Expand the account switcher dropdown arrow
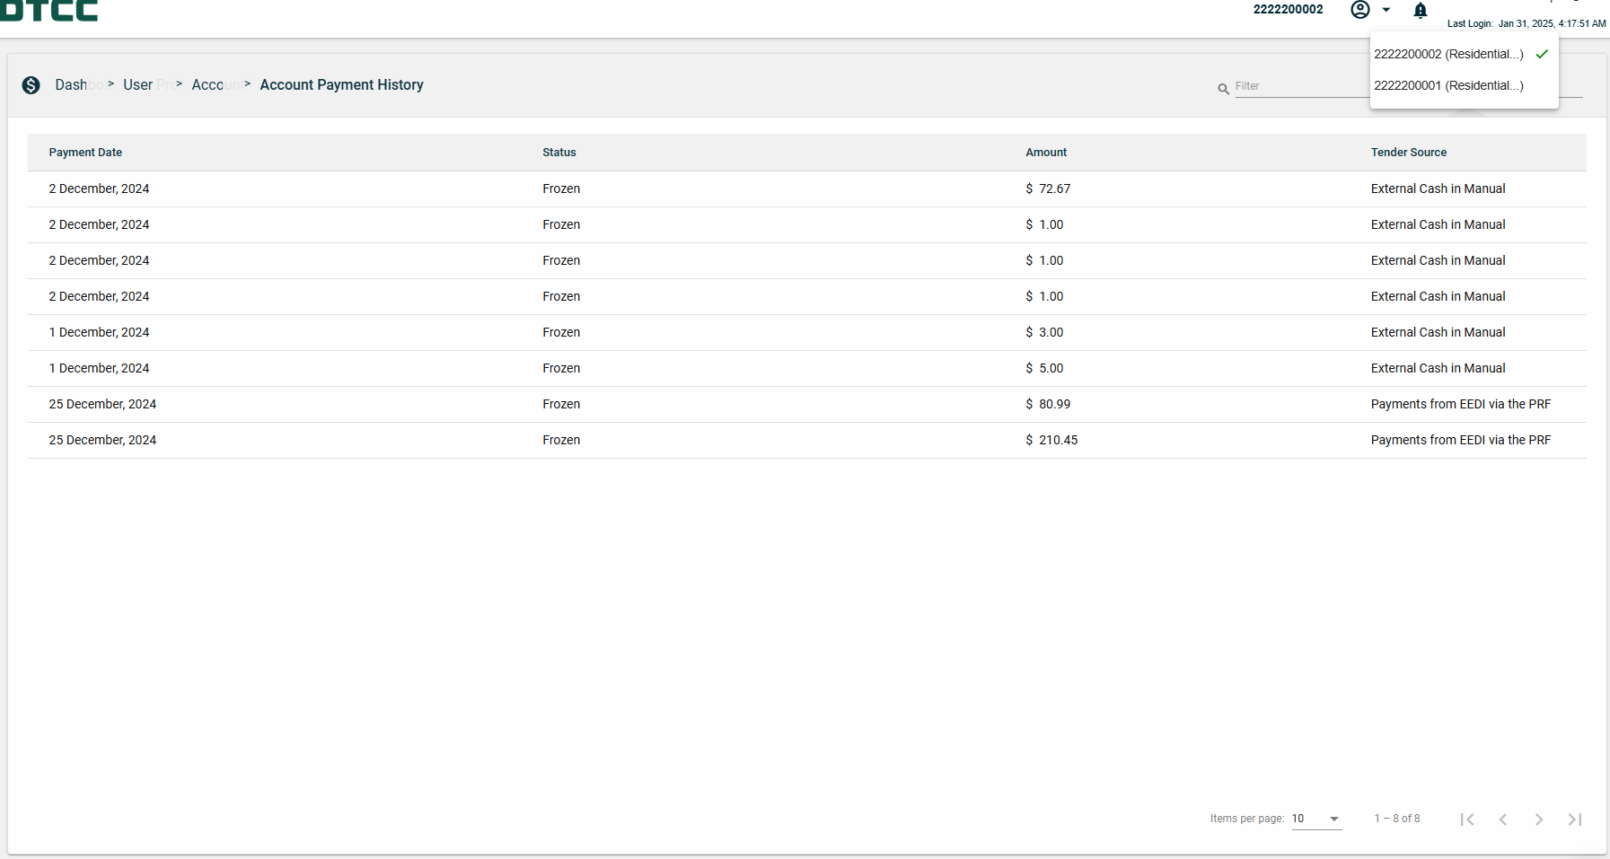The width and height of the screenshot is (1610, 859). point(1386,10)
